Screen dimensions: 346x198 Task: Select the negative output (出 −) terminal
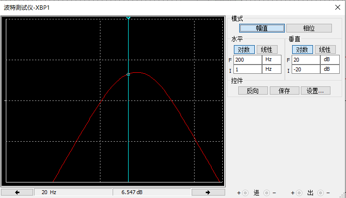320,193
